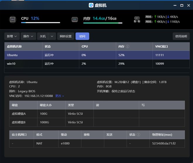Click info icon next to 状态 column
This screenshot has width=193, height=163.
coord(138,135)
